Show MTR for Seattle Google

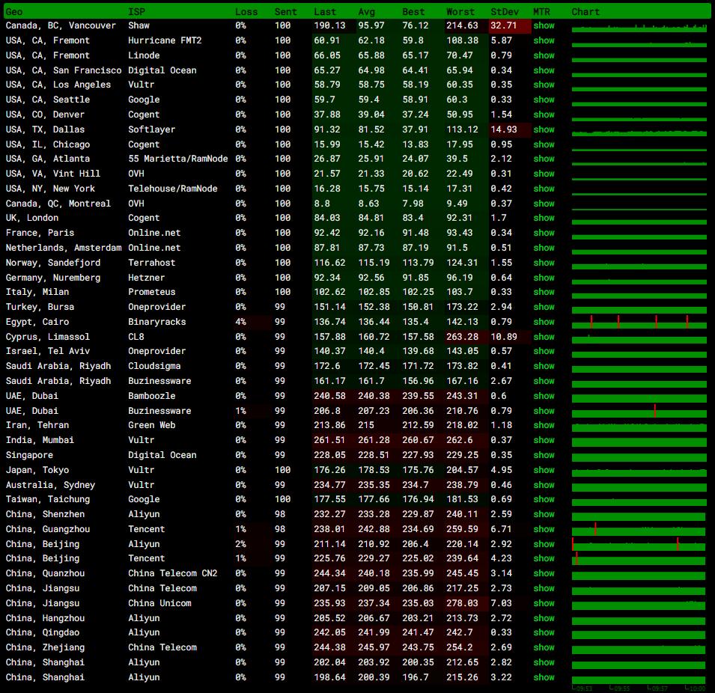pyautogui.click(x=544, y=100)
